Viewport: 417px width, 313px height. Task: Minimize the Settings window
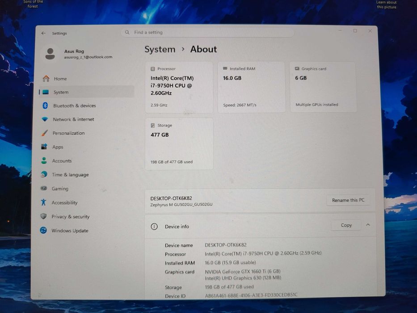pos(340,30)
